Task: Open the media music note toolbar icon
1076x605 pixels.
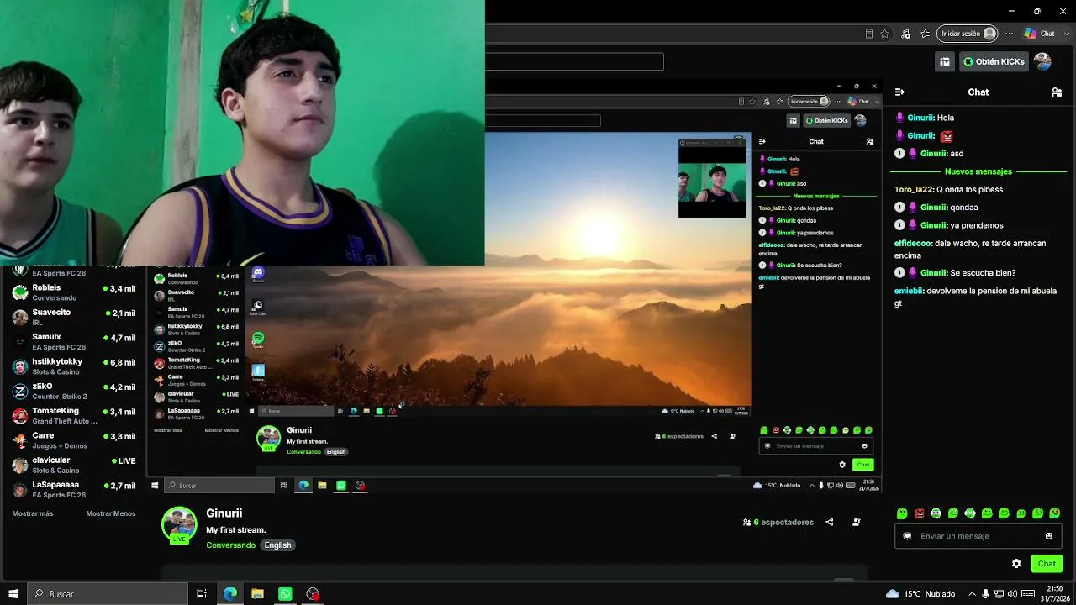Action: [x=905, y=34]
